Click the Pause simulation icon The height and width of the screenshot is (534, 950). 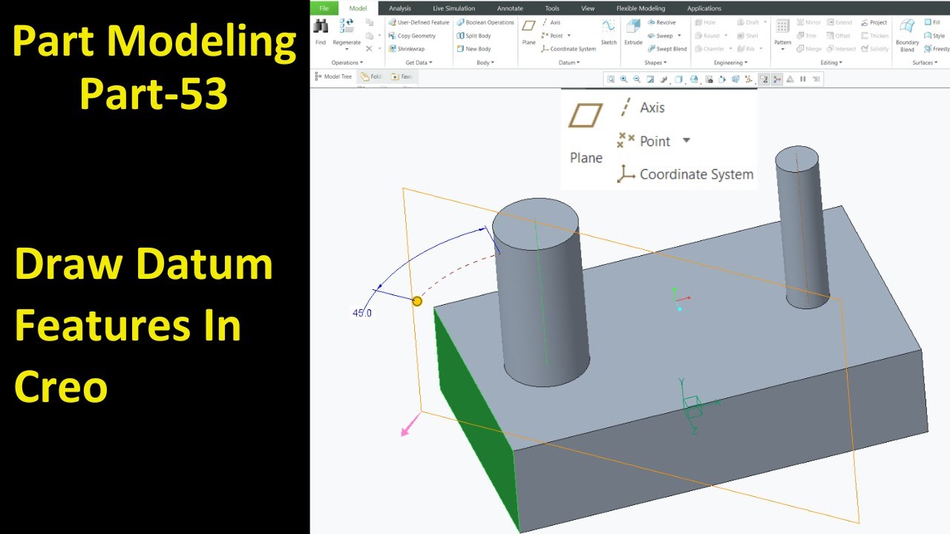[803, 79]
